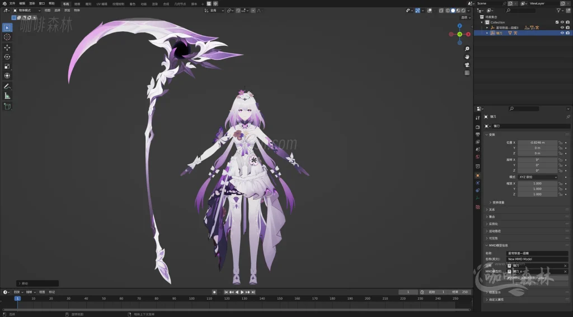Screen dimensions: 573x317
Task: Open the outliner filter dropdown
Action: 560,11
